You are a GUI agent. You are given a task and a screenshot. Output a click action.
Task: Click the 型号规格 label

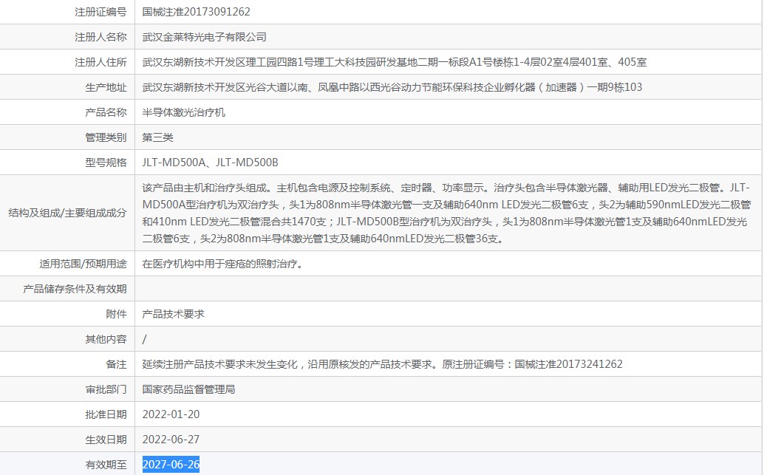106,163
